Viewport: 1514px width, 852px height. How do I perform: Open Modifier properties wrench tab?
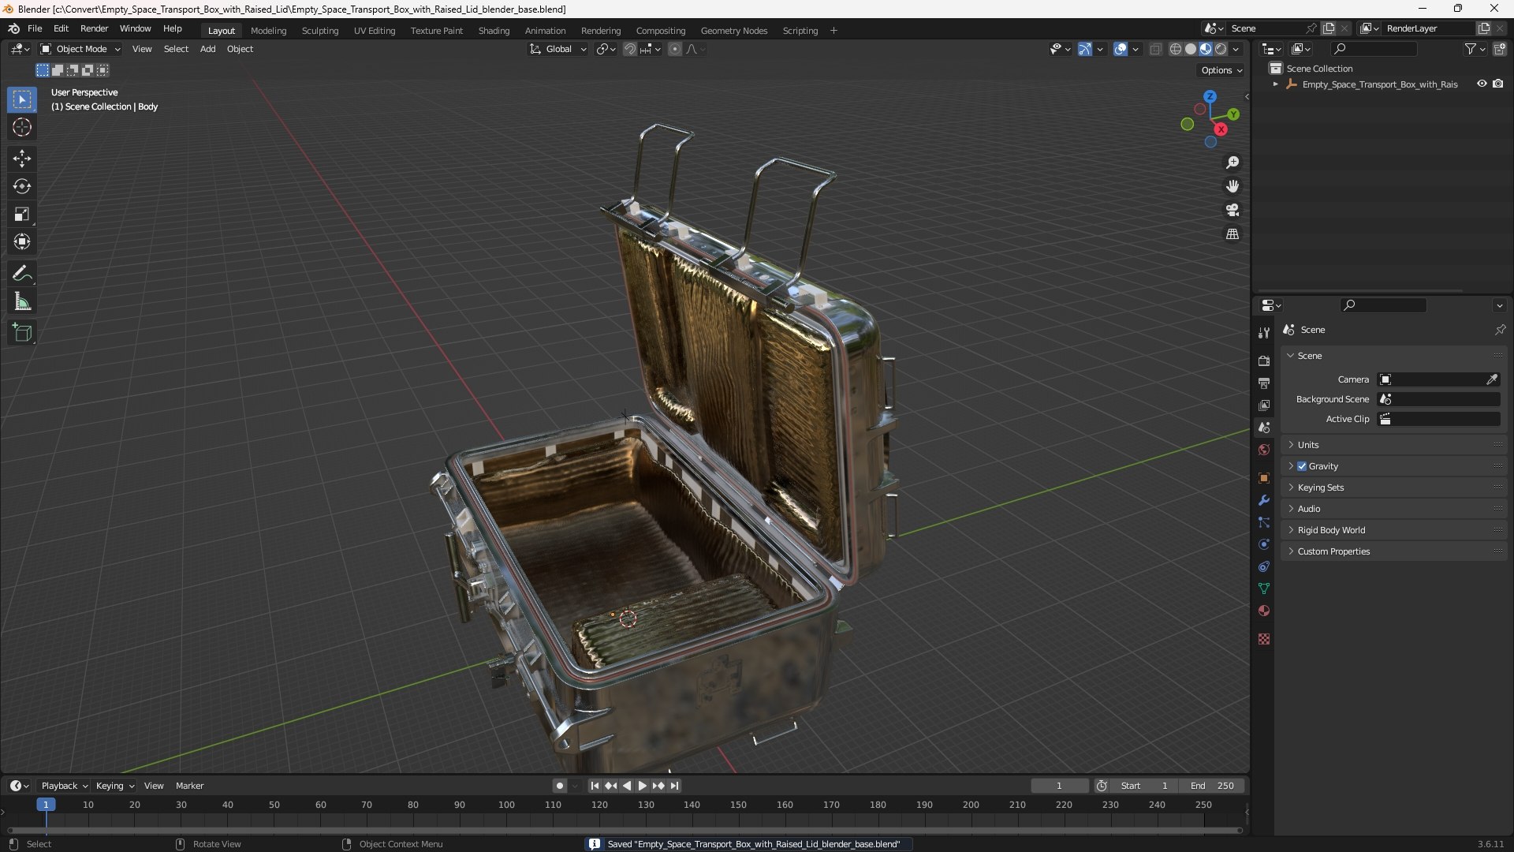(1264, 500)
